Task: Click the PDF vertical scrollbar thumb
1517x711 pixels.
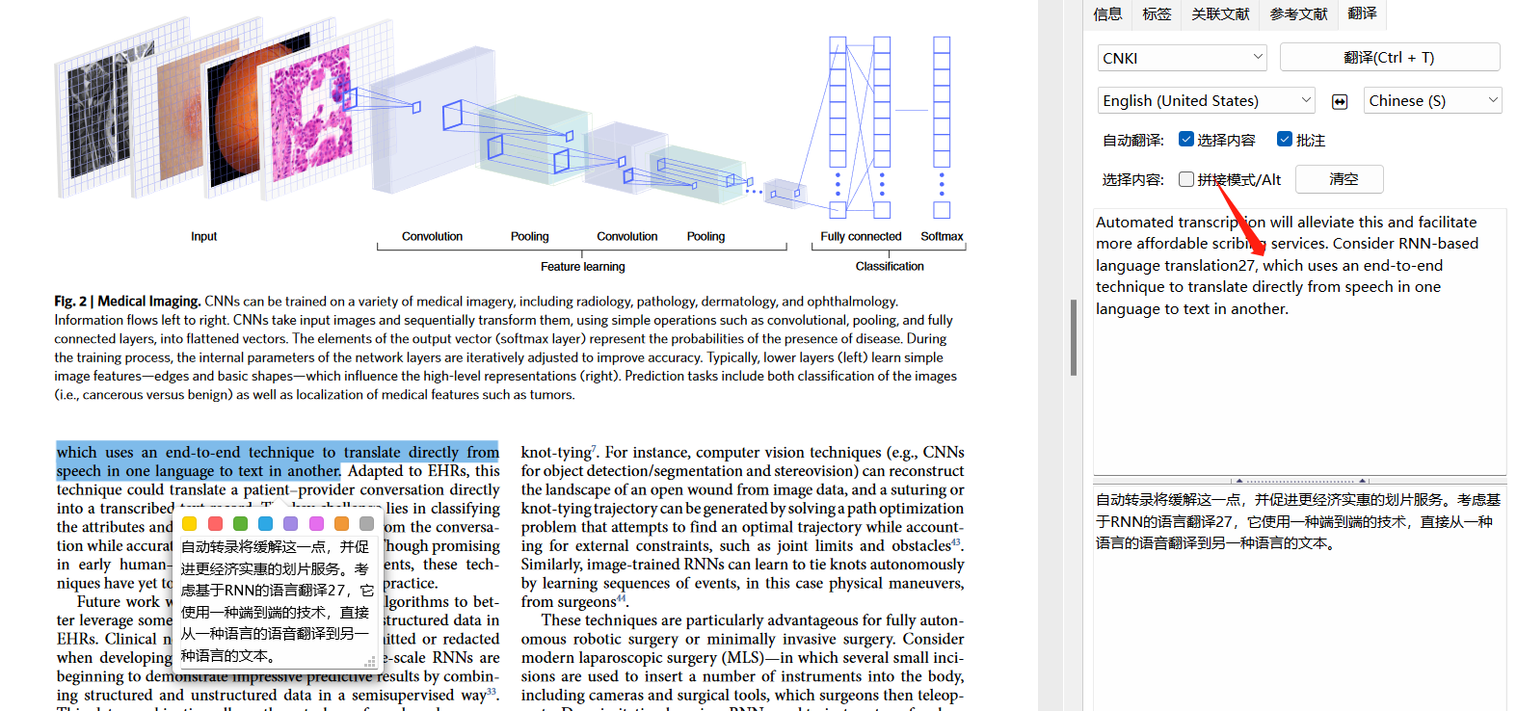Action: tap(1074, 337)
